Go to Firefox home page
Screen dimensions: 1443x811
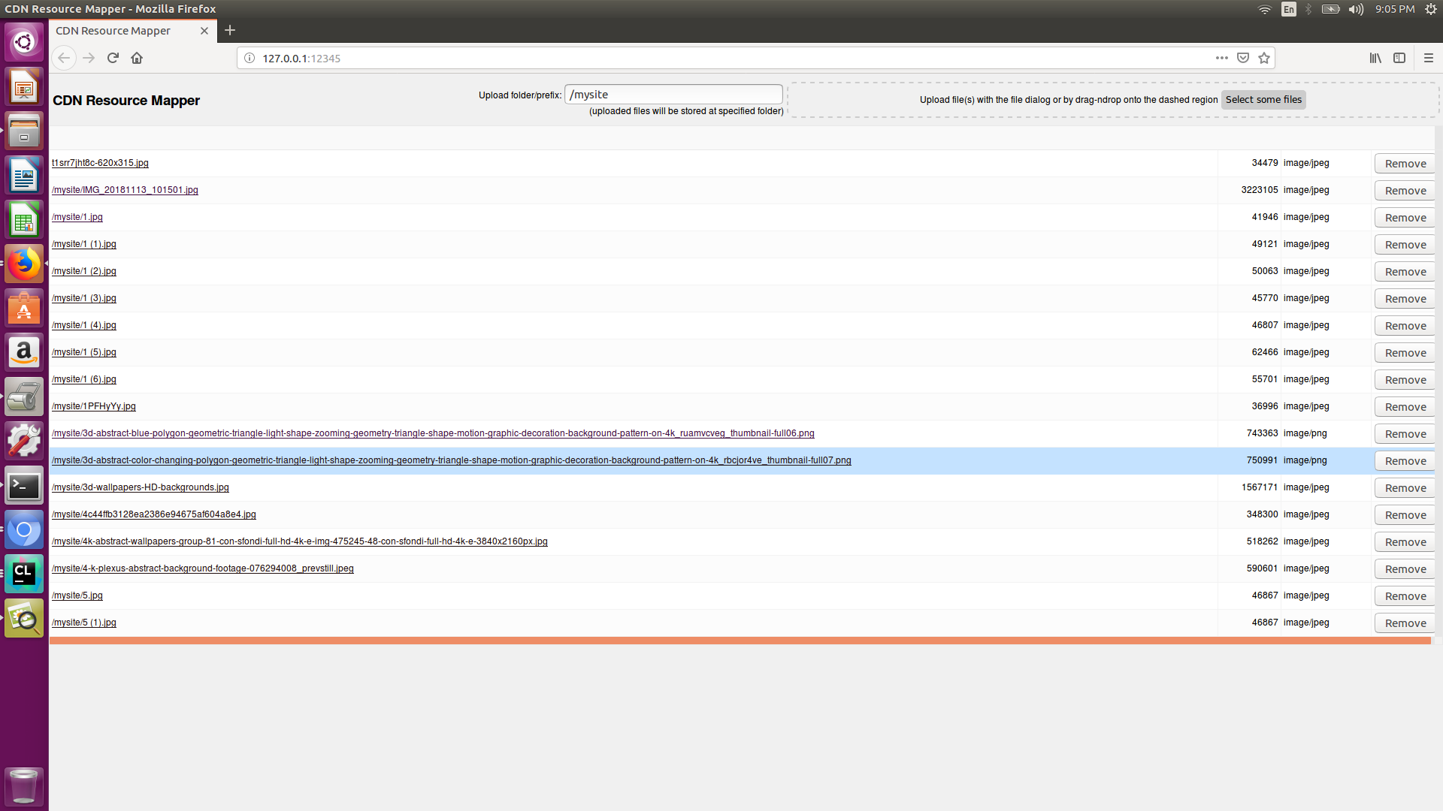click(137, 58)
